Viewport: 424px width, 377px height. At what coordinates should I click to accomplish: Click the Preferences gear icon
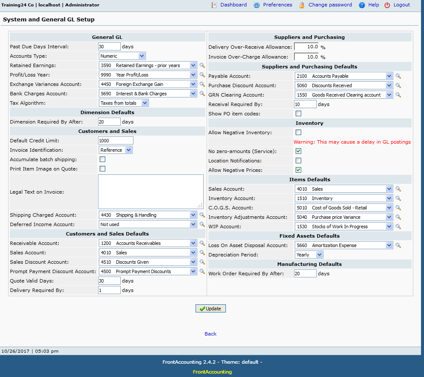point(257,5)
